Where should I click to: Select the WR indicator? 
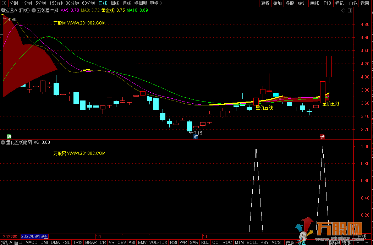[183, 243]
